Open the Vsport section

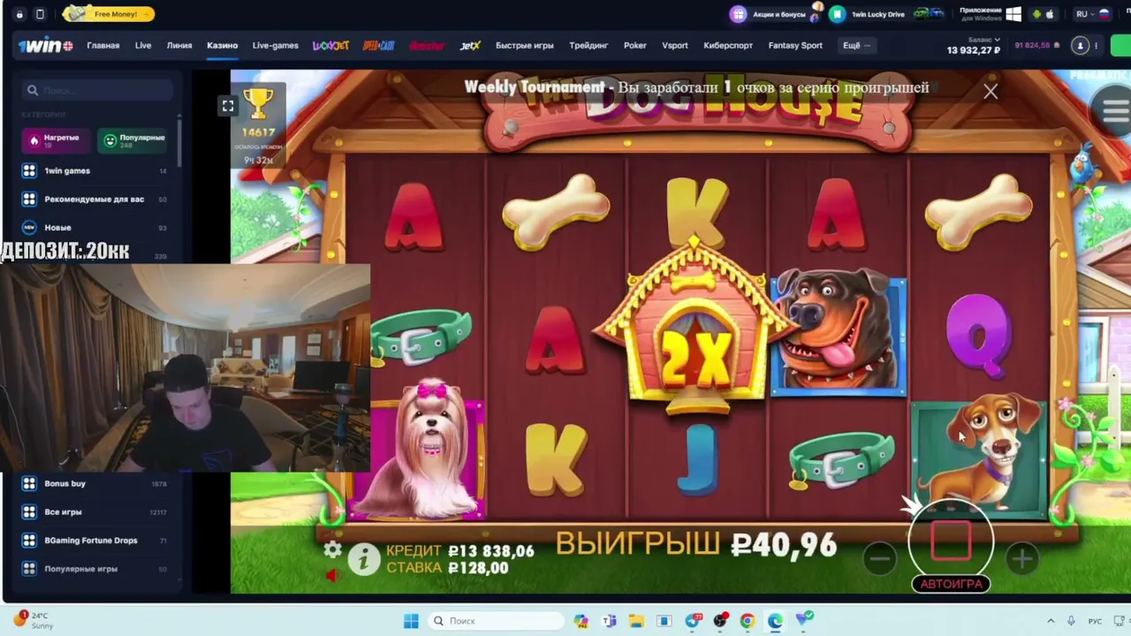[x=675, y=46]
